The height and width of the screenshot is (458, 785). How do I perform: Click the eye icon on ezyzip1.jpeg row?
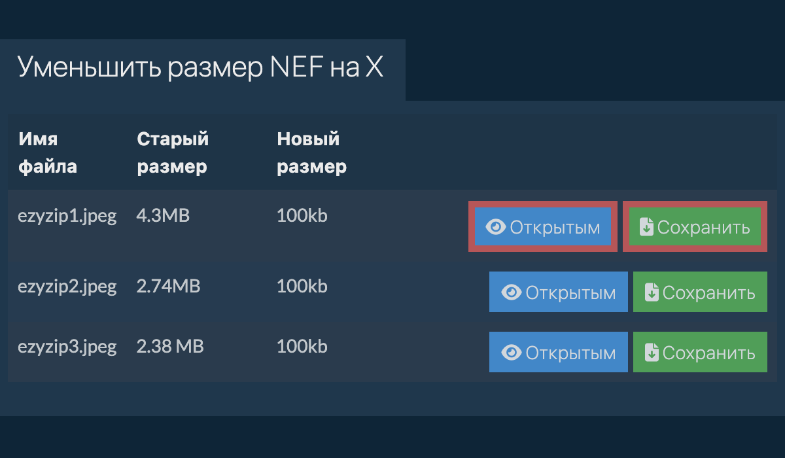pyautogui.click(x=497, y=227)
